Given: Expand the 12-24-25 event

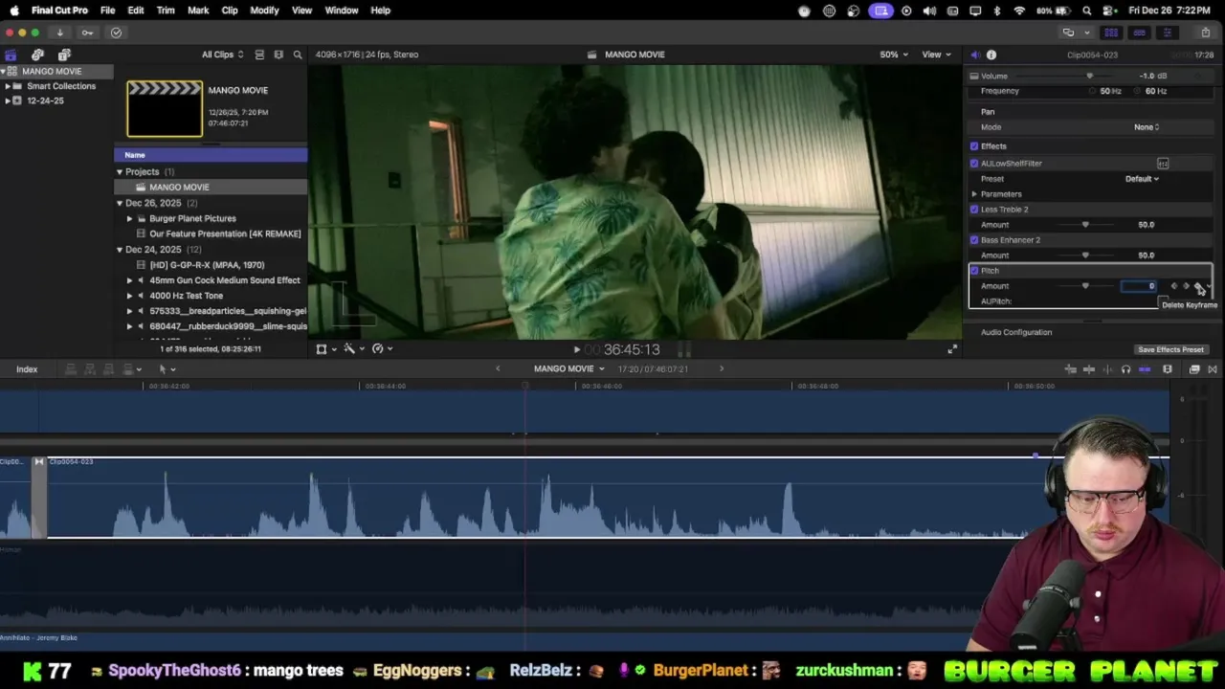Looking at the screenshot, I should [8, 100].
